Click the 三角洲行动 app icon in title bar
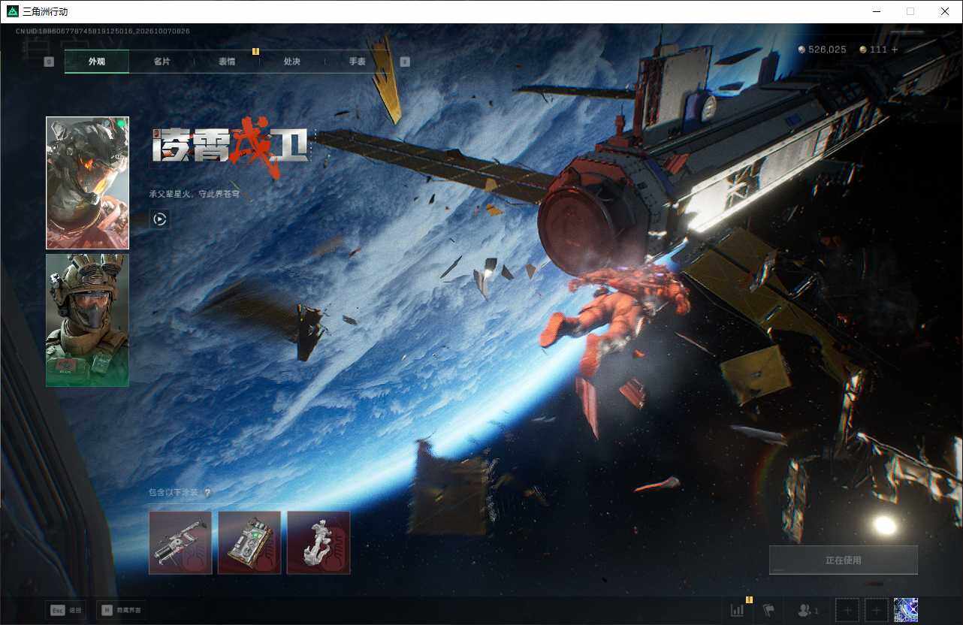 (x=12, y=11)
